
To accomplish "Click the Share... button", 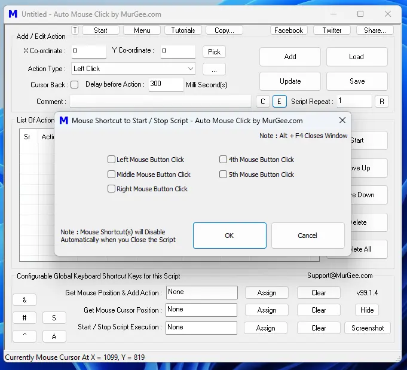I will 375,30.
